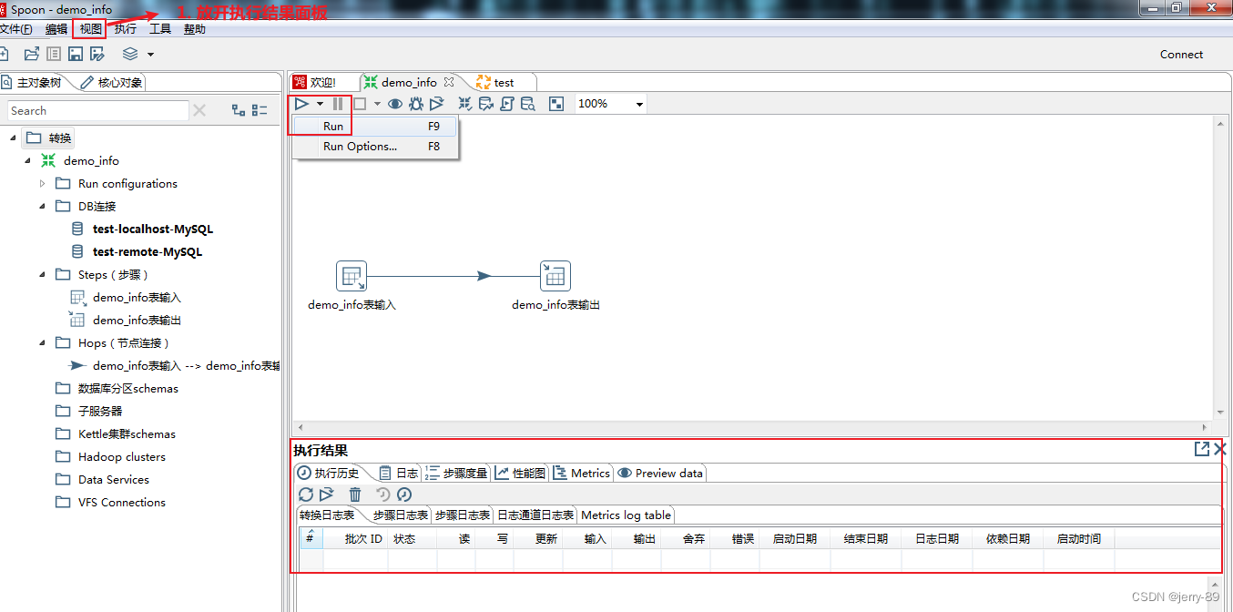Select test-remote-MySQL connection
The image size is (1233, 612).
coord(148,252)
